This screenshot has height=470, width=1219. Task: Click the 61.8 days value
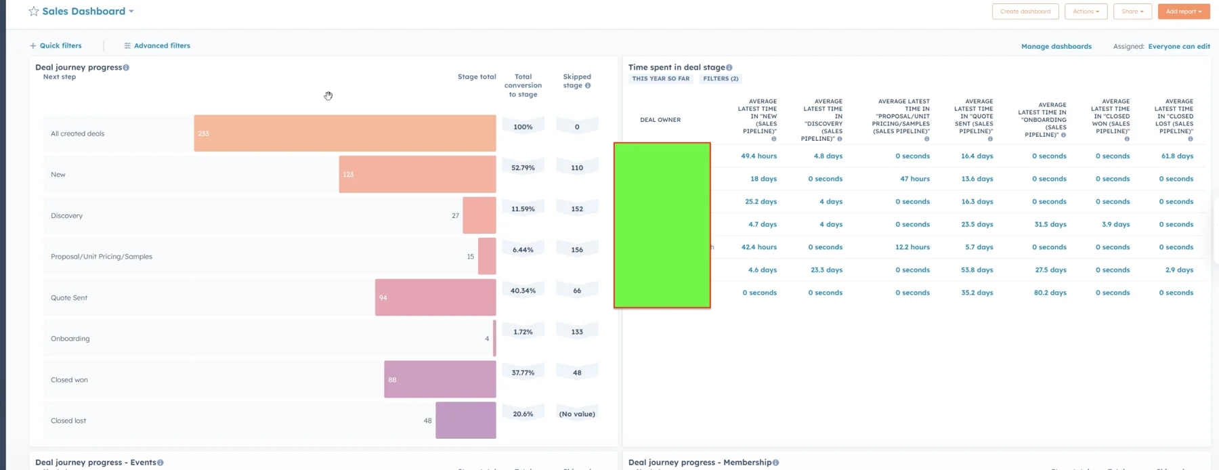click(1177, 156)
